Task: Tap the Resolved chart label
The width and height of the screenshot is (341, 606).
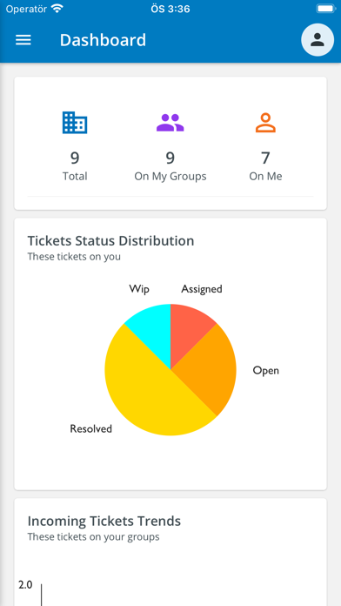Action: pos(91,428)
